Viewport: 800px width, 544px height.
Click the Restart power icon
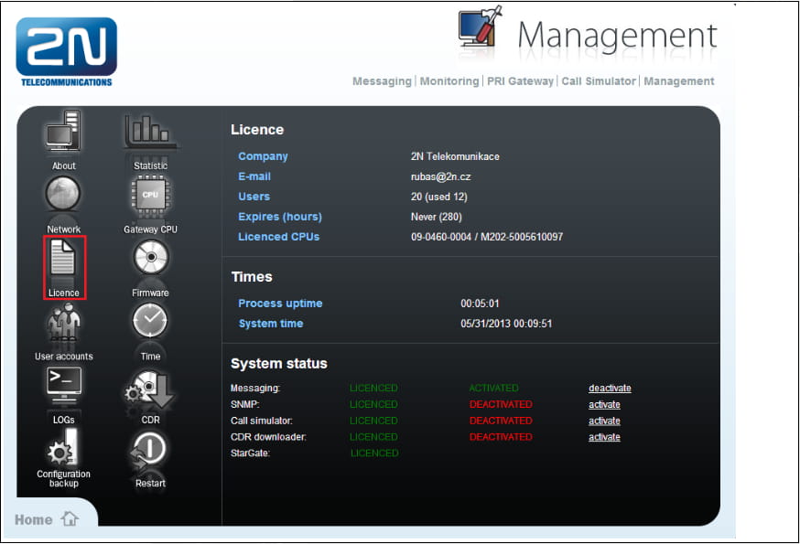coord(148,450)
